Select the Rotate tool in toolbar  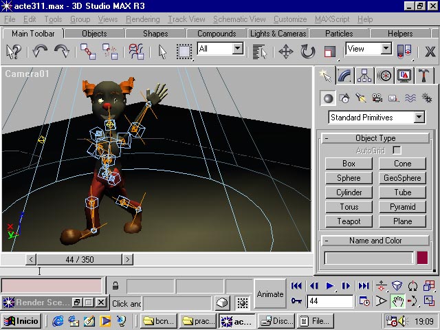coord(307,51)
